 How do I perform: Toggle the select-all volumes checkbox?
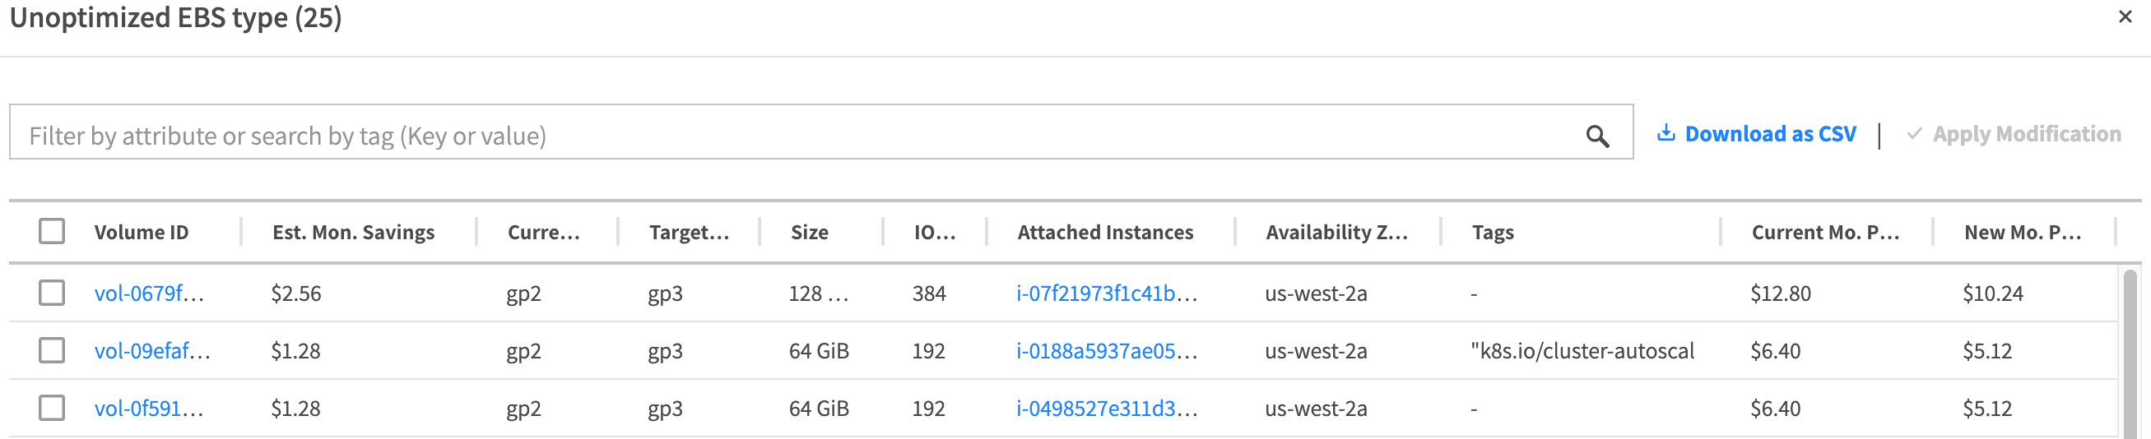pyautogui.click(x=52, y=231)
